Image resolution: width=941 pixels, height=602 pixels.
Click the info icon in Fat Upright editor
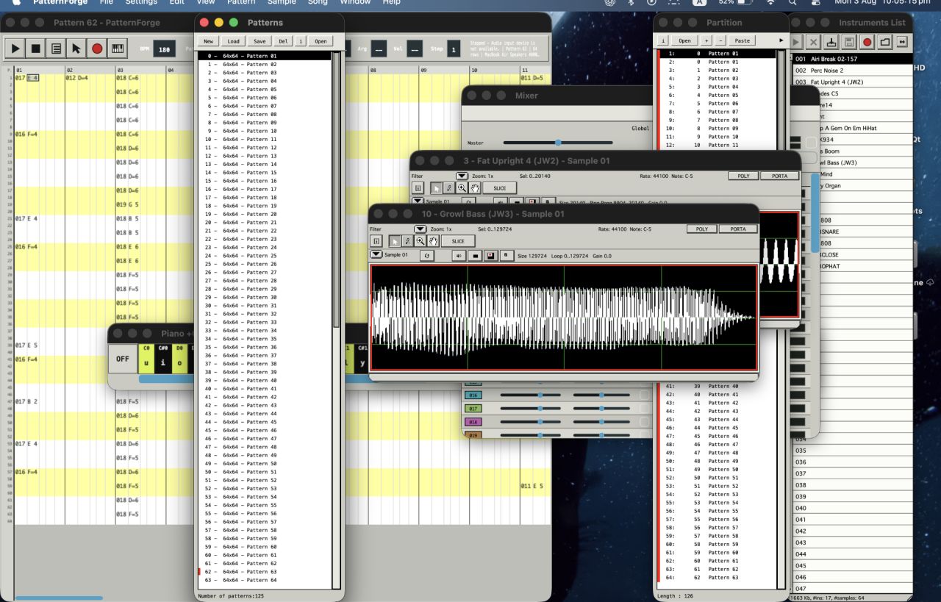click(x=418, y=188)
